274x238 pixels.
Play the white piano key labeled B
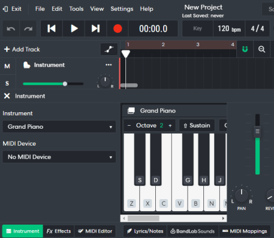point(195,203)
